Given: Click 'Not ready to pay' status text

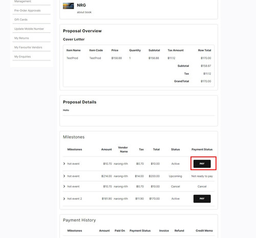Looking at the screenshot, I should 202,176.
